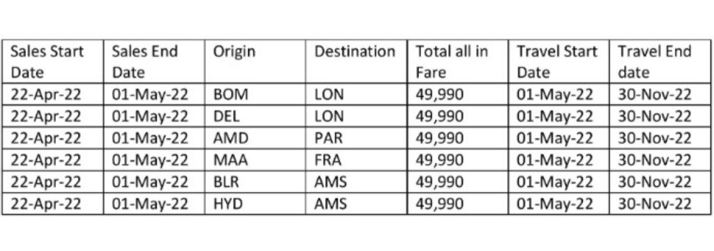Select the AMD origin cell

pyautogui.click(x=255, y=138)
